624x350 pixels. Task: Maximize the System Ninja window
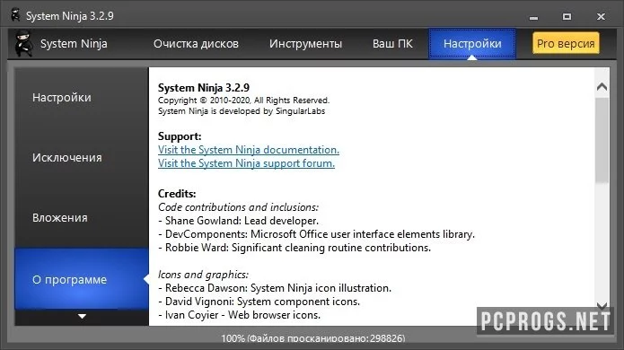(567, 16)
